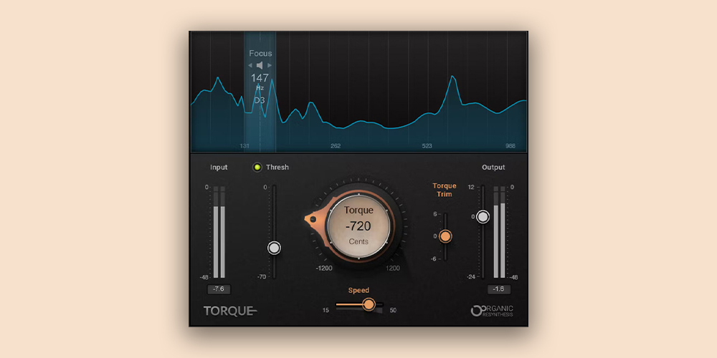This screenshot has height=358, width=717.
Task: Click the 147 Hz focus frequency value
Action: click(260, 78)
